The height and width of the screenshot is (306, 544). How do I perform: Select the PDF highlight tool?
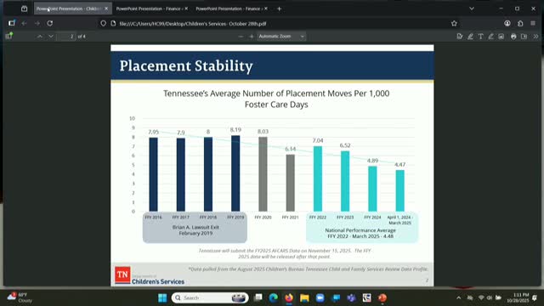coord(470,36)
